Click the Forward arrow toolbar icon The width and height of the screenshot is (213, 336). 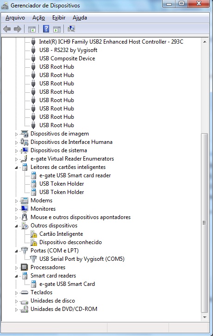(x=17, y=29)
